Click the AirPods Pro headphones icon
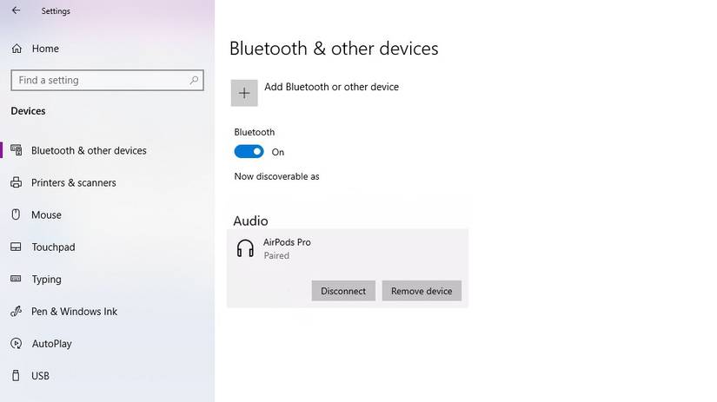717x402 pixels. coord(246,249)
